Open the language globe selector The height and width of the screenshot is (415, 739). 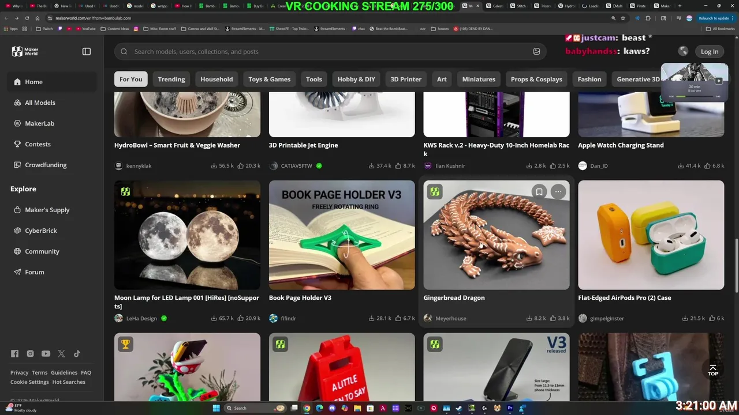[x=683, y=51]
